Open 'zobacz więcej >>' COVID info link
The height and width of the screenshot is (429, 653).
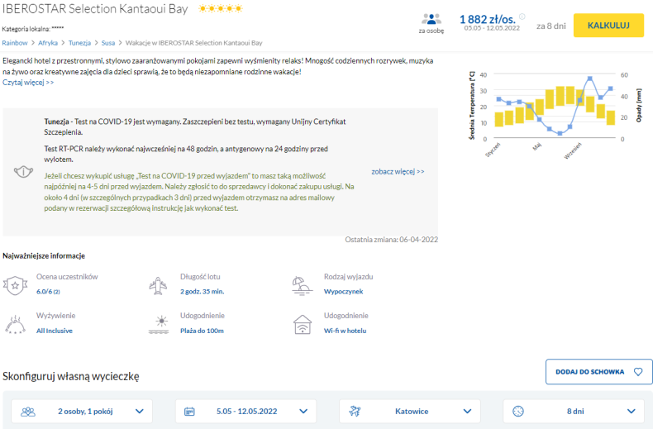398,172
